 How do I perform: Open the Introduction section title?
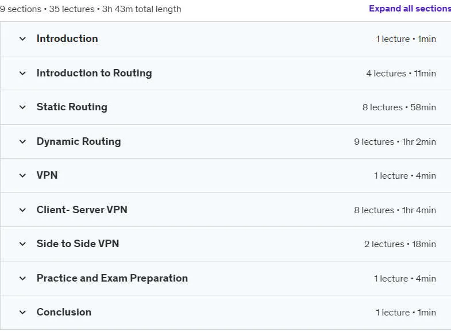pyautogui.click(x=67, y=39)
